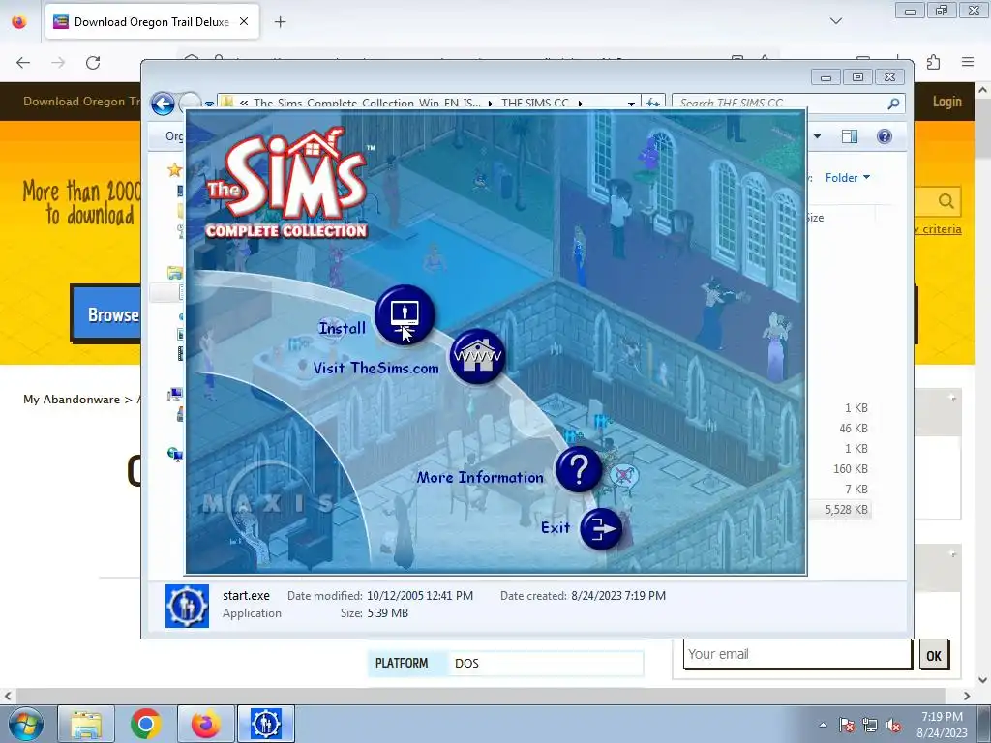Viewport: 991px width, 743px height.
Task: Click the 7 KB file size entry
Action: click(x=856, y=489)
